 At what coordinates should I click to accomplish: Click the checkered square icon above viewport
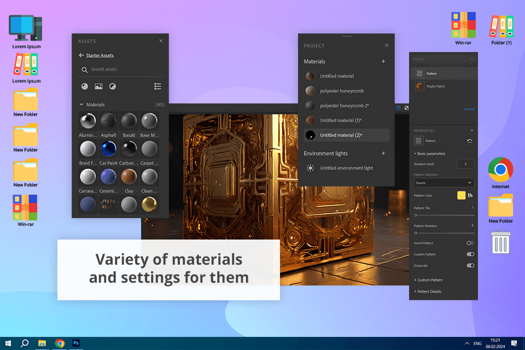click(x=406, y=108)
